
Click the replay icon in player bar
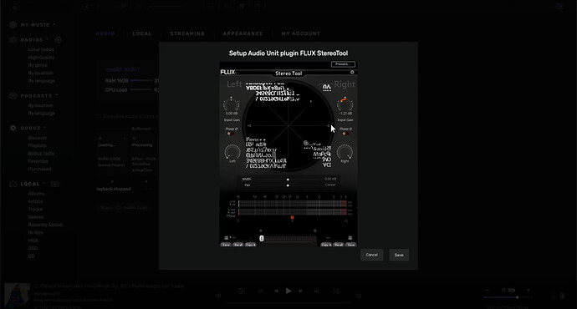(x=241, y=291)
